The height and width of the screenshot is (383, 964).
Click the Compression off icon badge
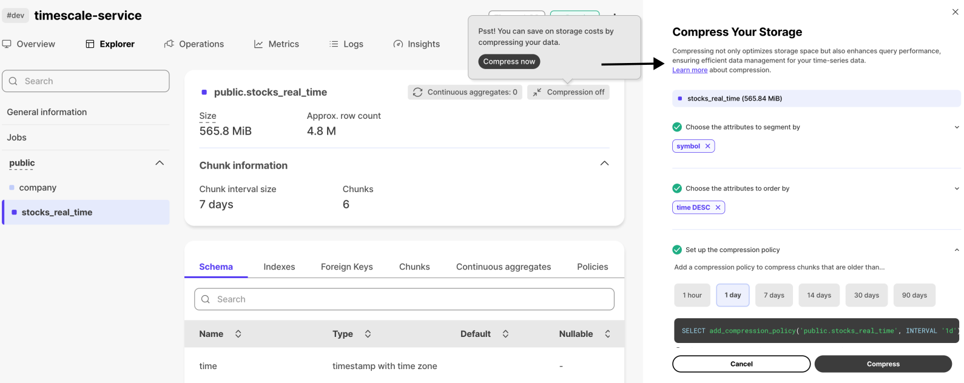pyautogui.click(x=538, y=92)
